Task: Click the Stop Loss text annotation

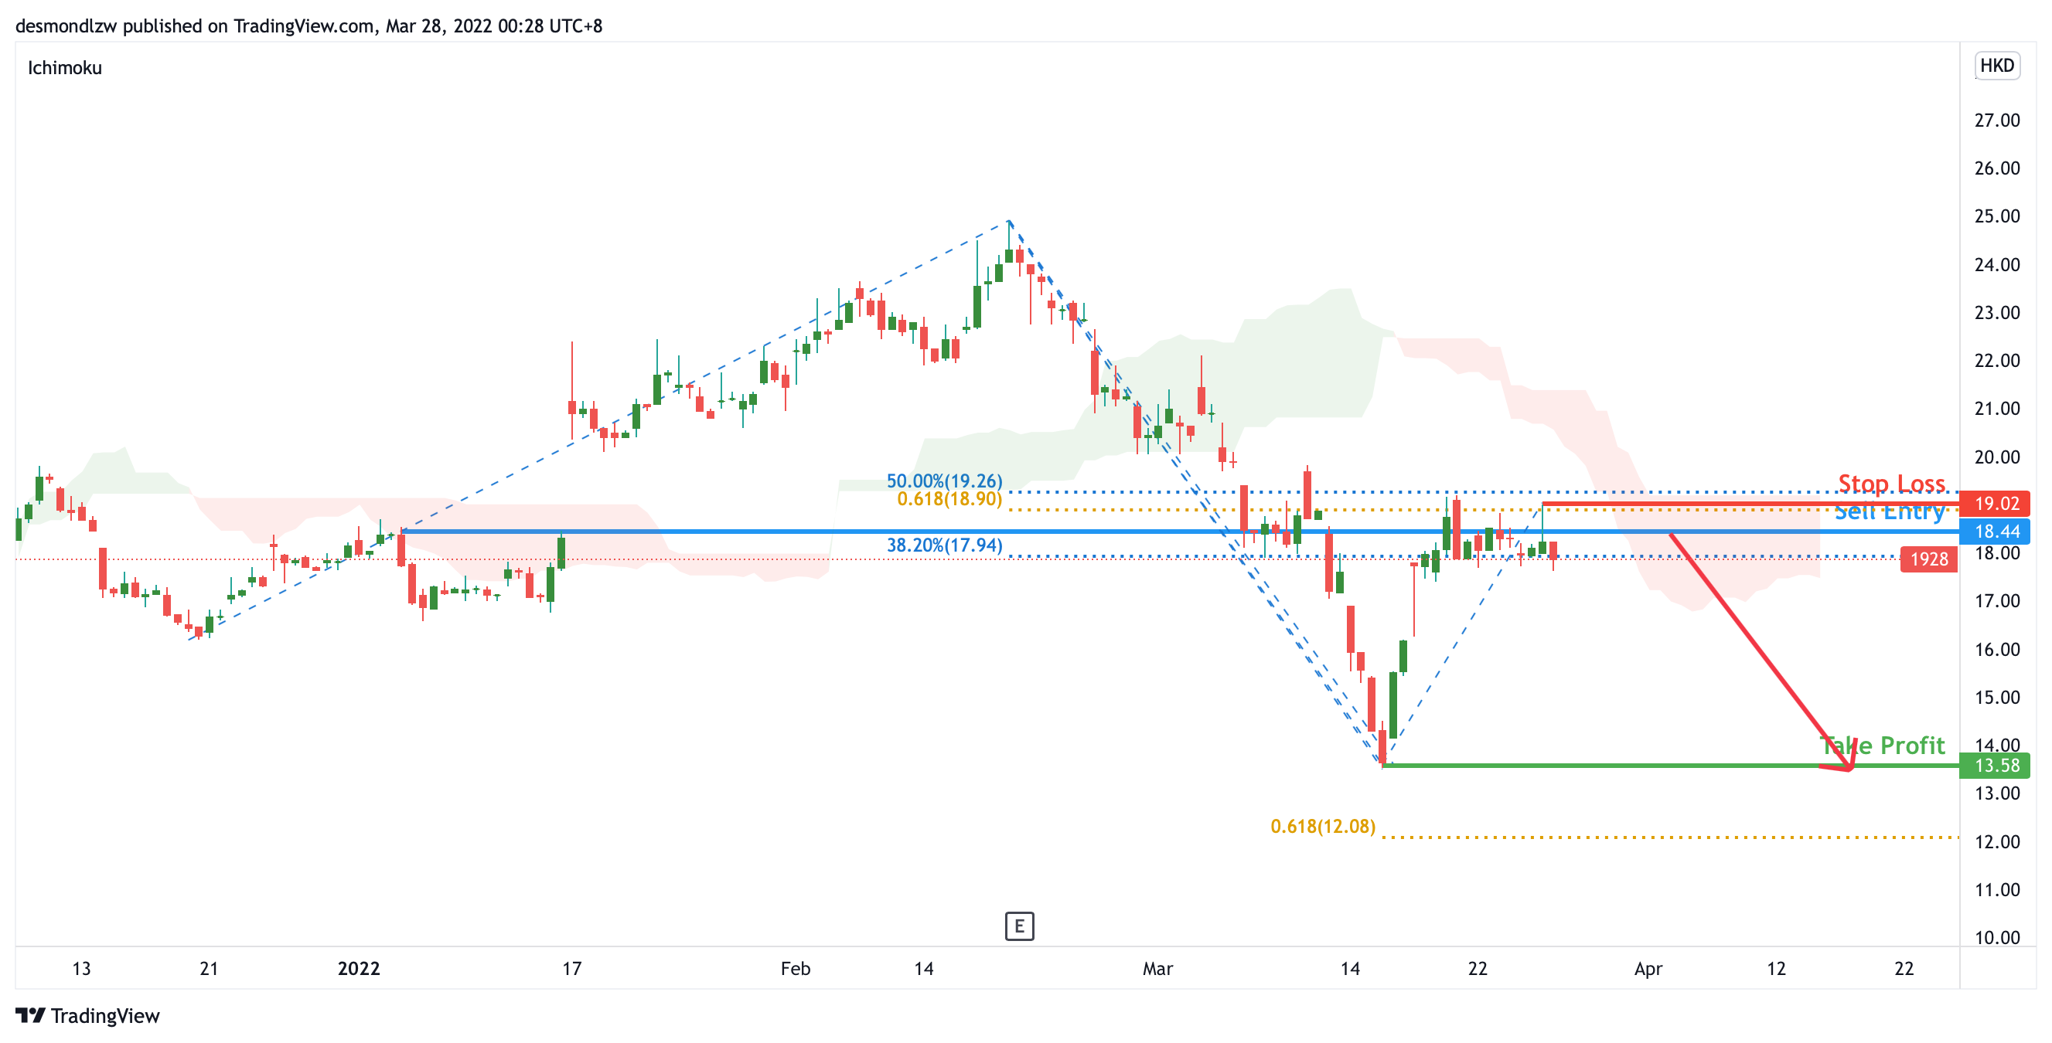Action: [1891, 484]
